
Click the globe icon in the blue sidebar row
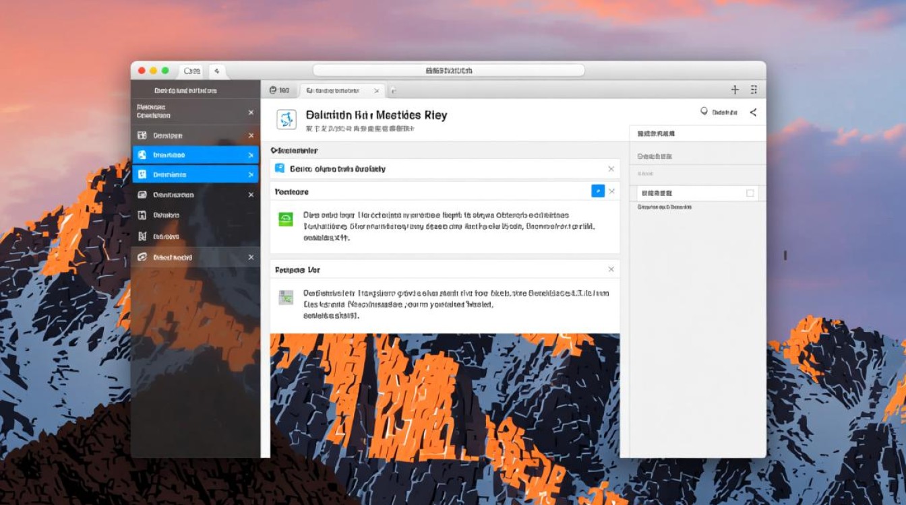[x=142, y=155]
